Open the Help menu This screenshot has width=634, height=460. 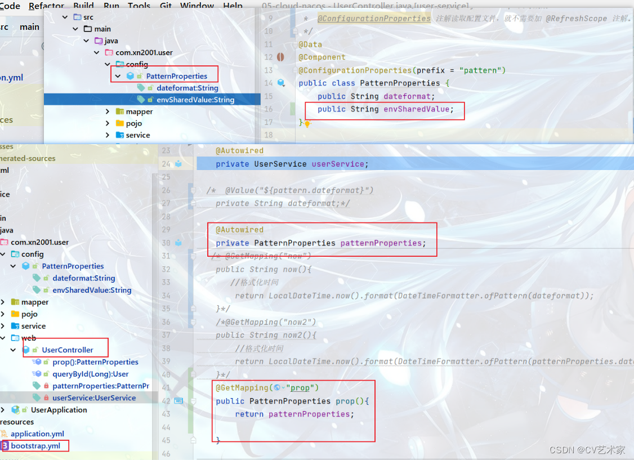coord(233,6)
